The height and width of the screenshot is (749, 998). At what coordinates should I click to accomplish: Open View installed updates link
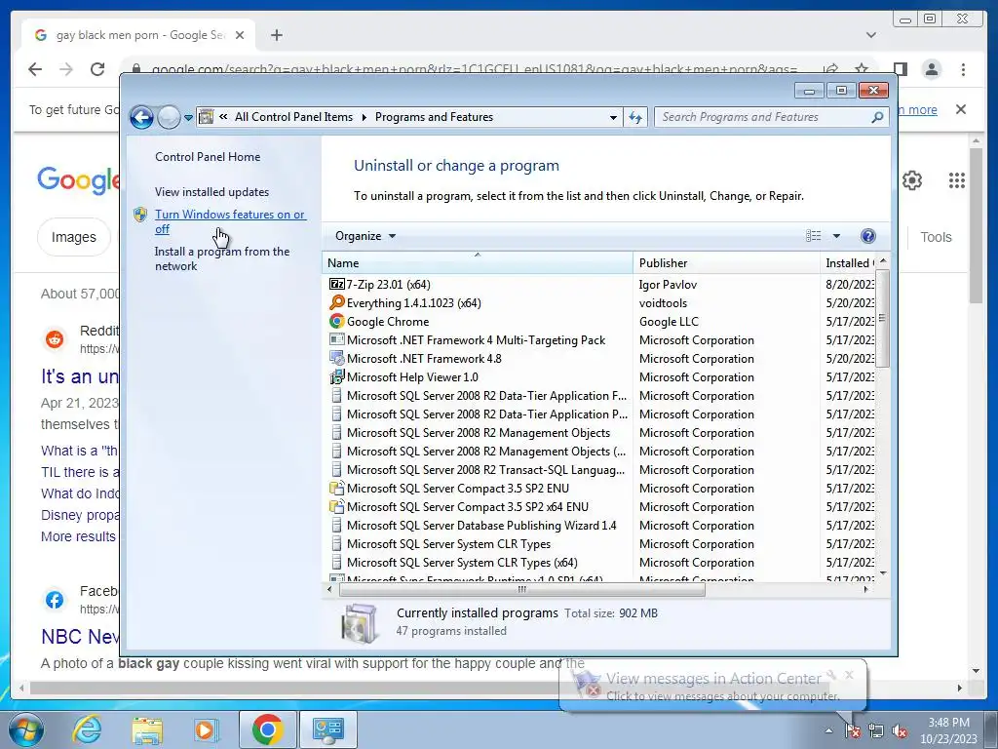click(211, 192)
